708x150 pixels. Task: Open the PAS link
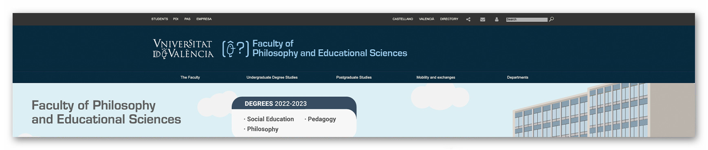[x=187, y=19]
